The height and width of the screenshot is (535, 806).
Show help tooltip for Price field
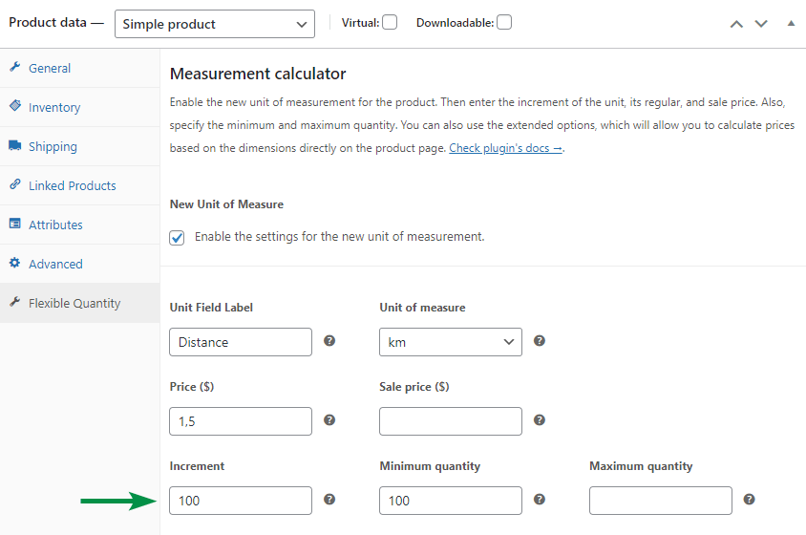click(329, 419)
